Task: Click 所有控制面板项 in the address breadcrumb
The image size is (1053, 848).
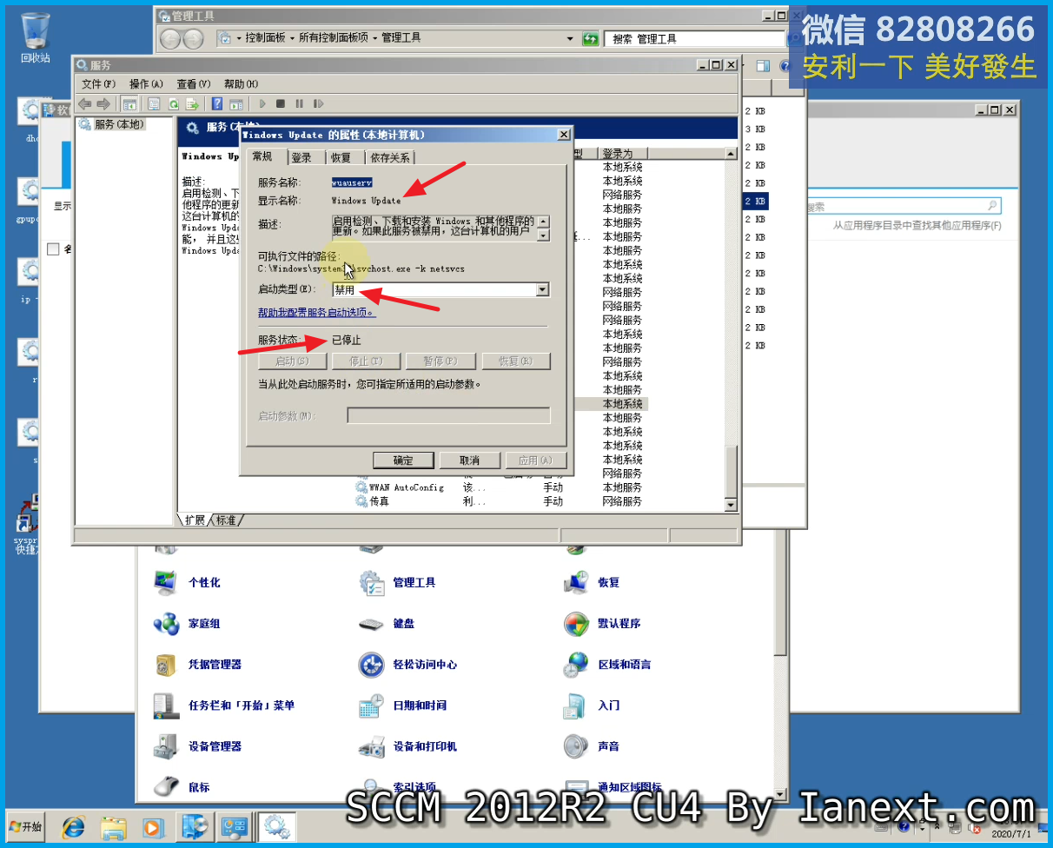Action: [333, 38]
